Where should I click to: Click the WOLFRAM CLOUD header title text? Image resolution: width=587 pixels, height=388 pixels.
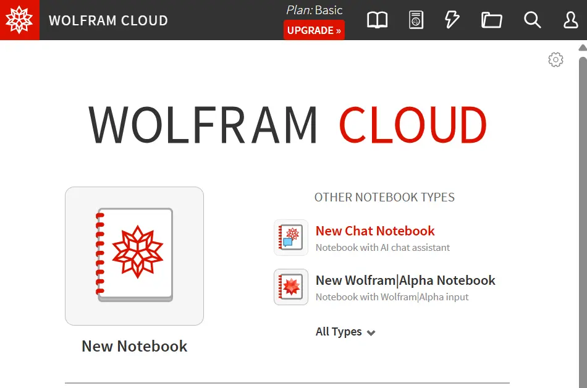(x=108, y=20)
